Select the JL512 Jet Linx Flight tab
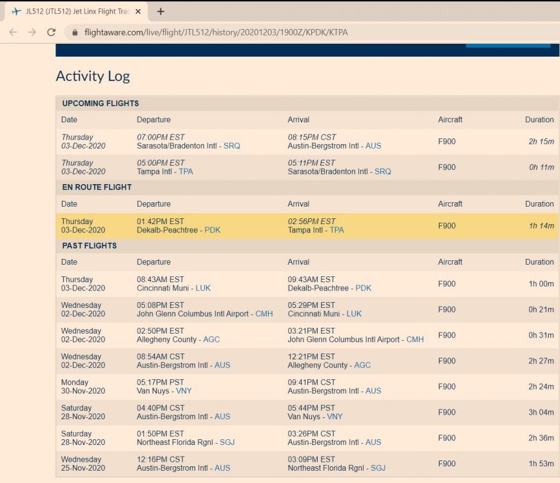Viewport: 560px width, 483px height. pos(74,12)
